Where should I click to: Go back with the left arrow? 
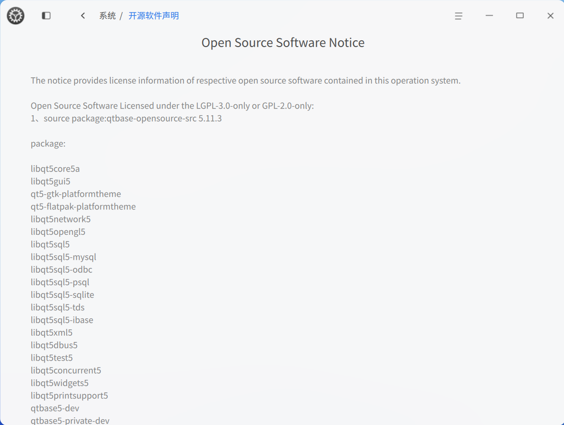tap(83, 15)
